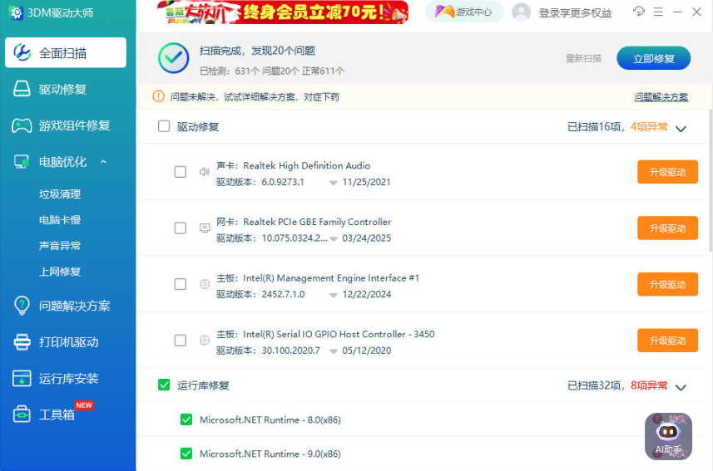Open 游戏组件修复 gamepad icon

coord(22,125)
